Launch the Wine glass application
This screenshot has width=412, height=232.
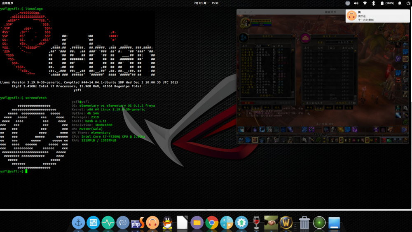[256, 223]
